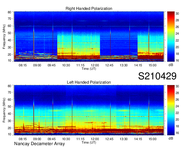Click the 08:15 tick label on the top time axis
Viewport: 182px width, 147px height.
pos(23,65)
